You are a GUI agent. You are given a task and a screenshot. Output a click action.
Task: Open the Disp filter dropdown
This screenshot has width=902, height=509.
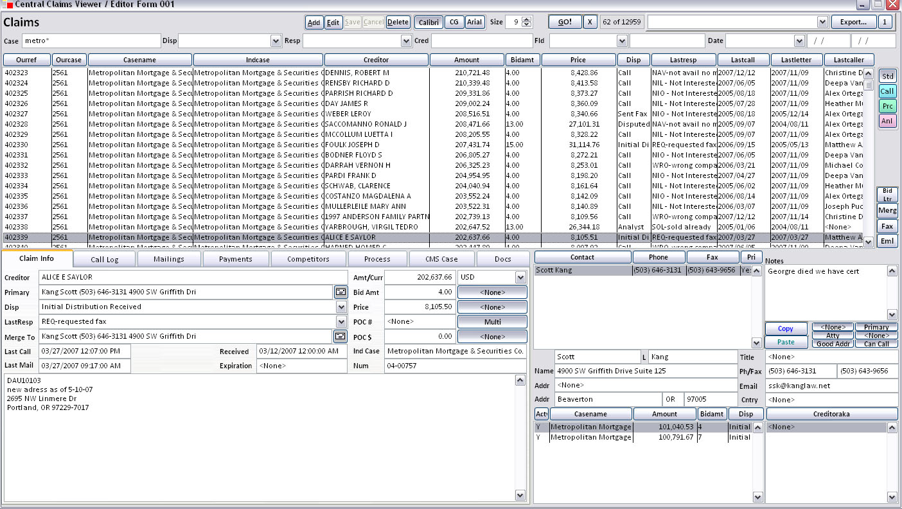click(x=275, y=41)
